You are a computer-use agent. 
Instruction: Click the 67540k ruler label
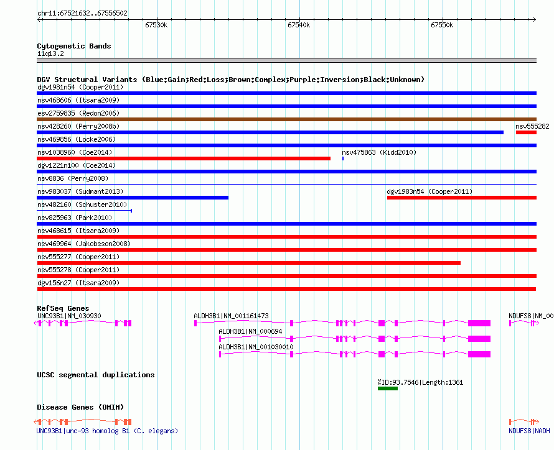(x=299, y=25)
